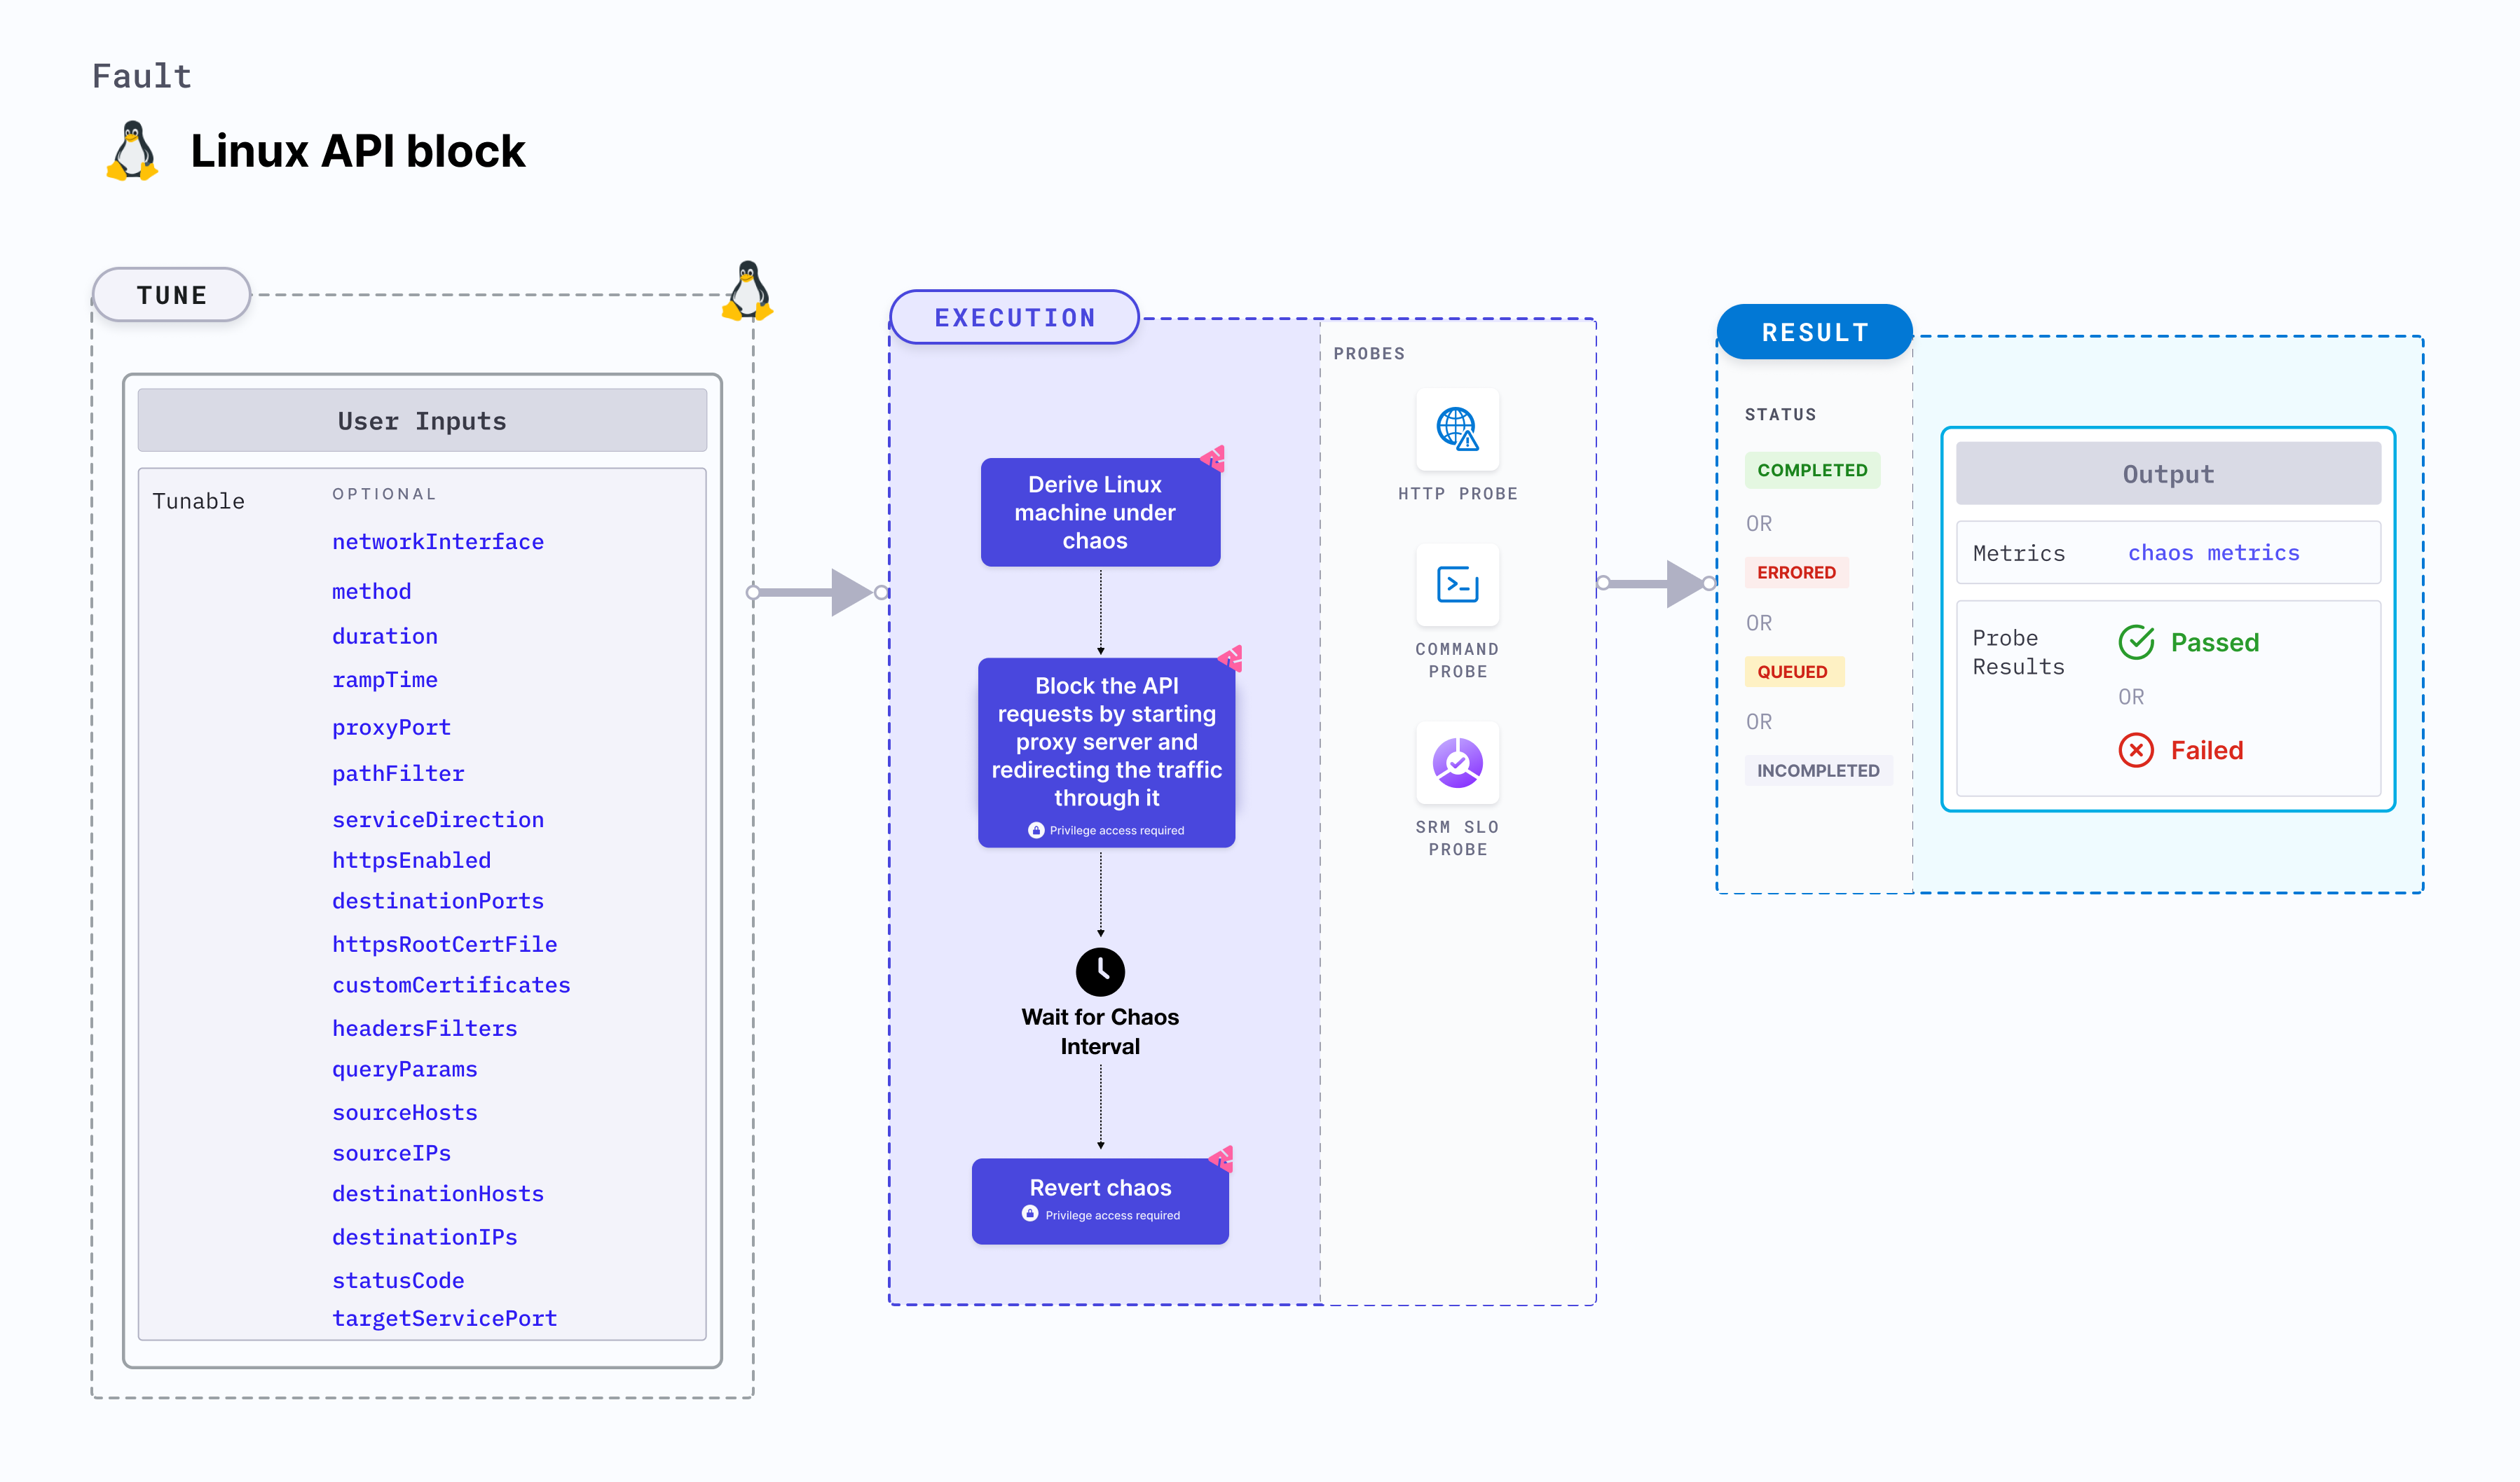Click the red Failed cross icon
Screen dimensions: 2520x1482
[2136, 749]
